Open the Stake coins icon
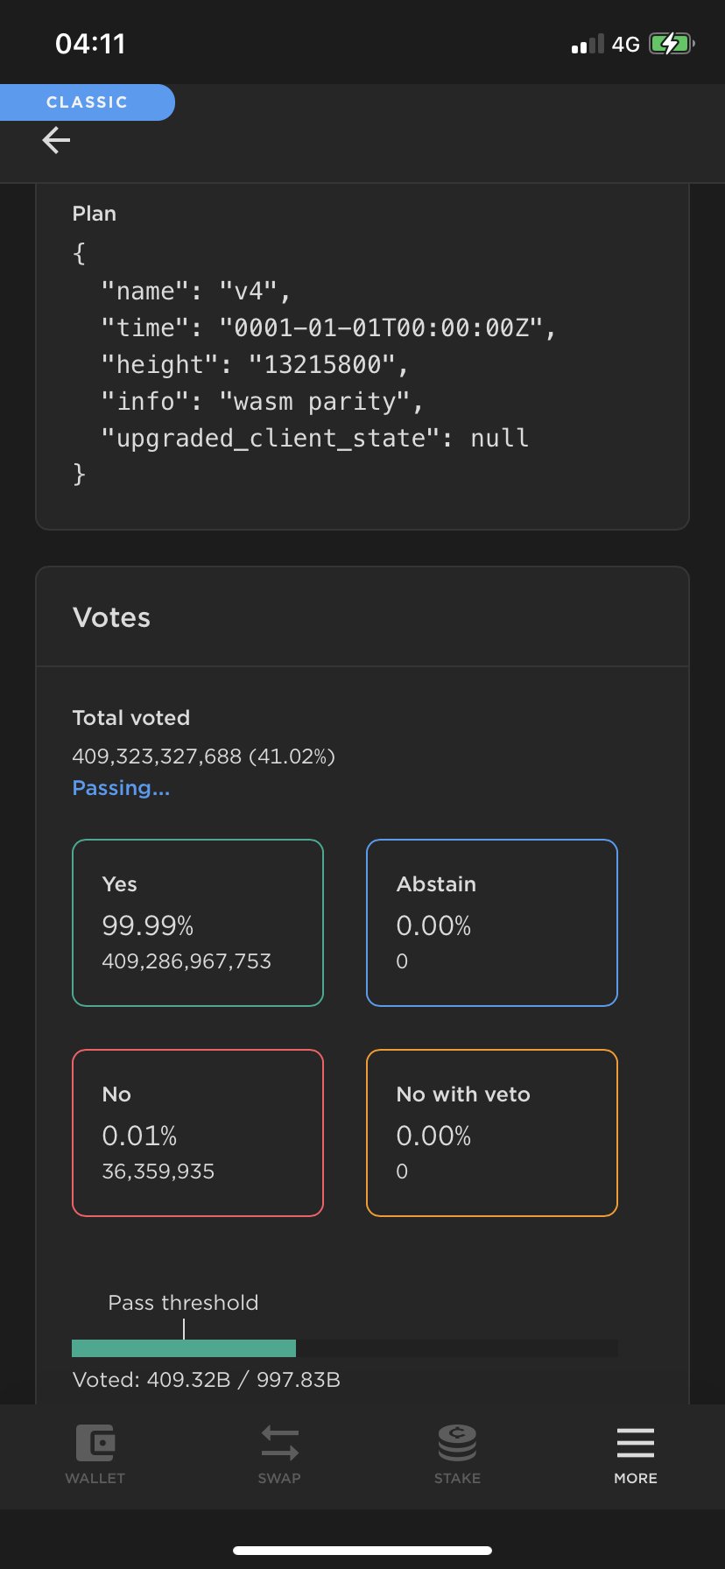 coord(457,1444)
